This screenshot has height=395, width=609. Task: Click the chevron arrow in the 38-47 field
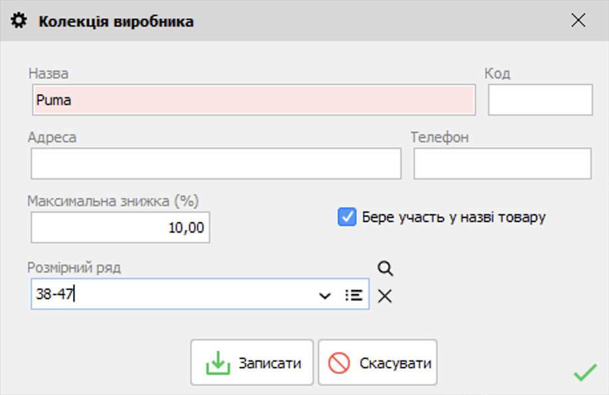coord(325,295)
